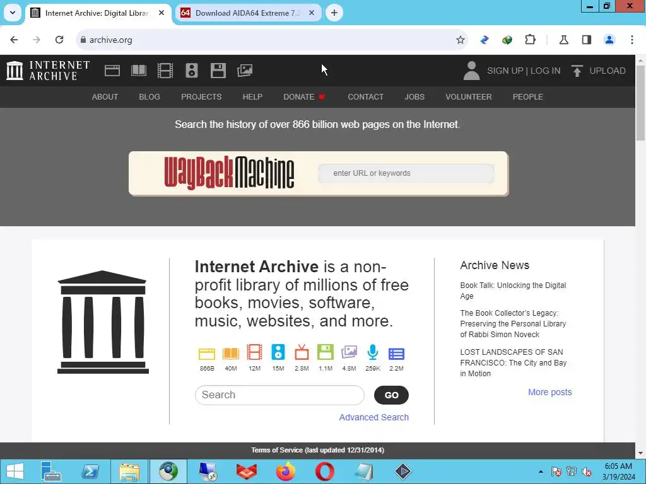This screenshot has width=646, height=484.
Task: Focus the archive Search field
Action: click(x=279, y=395)
